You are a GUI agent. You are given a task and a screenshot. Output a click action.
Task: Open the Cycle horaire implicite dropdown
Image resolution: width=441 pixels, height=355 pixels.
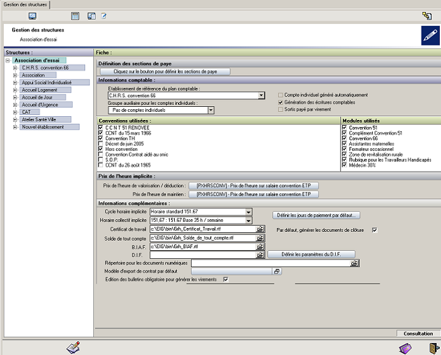point(249,212)
